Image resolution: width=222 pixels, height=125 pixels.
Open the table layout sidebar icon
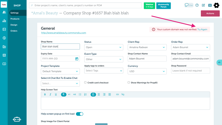click(x=4, y=55)
